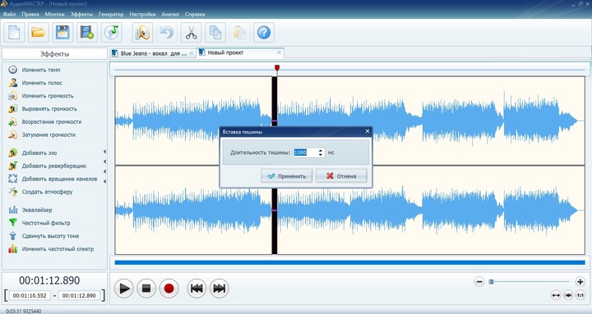592x314 pixels.
Task: Select the Изменить голос effect
Action: [35, 83]
